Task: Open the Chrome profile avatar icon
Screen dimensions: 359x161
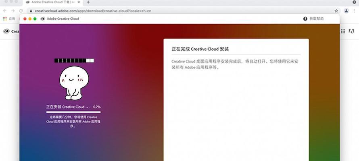Action: 346,11
